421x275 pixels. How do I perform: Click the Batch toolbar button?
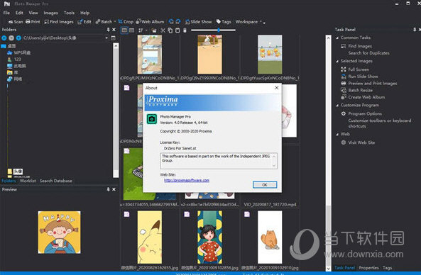104,22
